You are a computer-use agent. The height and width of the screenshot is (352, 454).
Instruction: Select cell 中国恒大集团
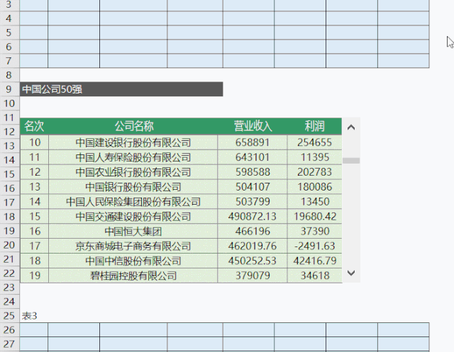click(x=133, y=231)
